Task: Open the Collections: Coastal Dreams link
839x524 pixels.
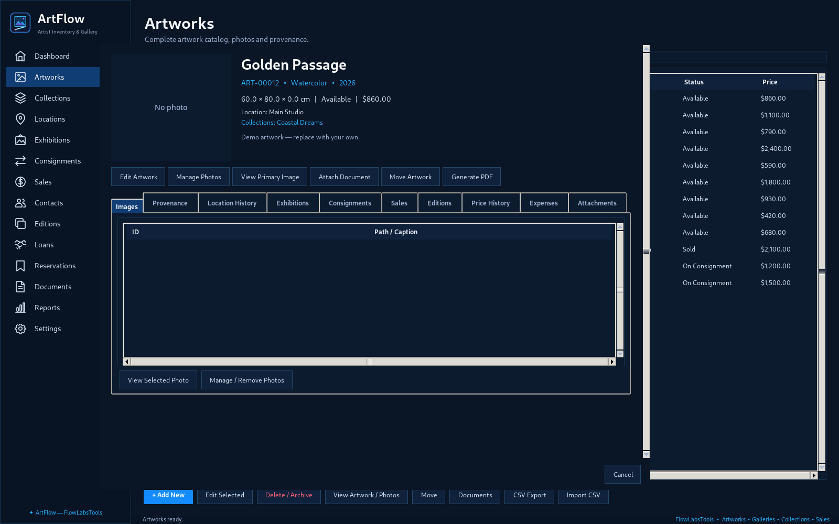Action: point(282,122)
